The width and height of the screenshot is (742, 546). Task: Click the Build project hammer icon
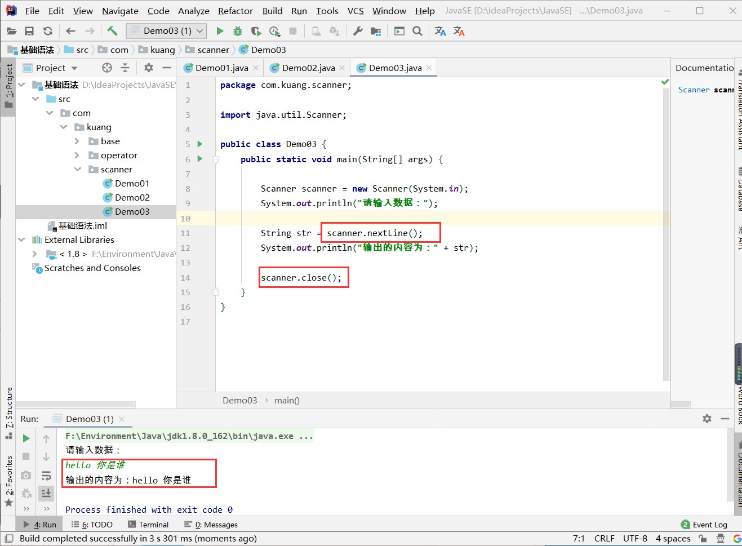coord(112,31)
